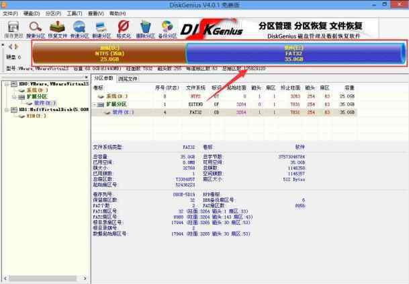Click the 新建分区 new partition icon
Viewport: 409px width, 284px height.
click(x=101, y=30)
